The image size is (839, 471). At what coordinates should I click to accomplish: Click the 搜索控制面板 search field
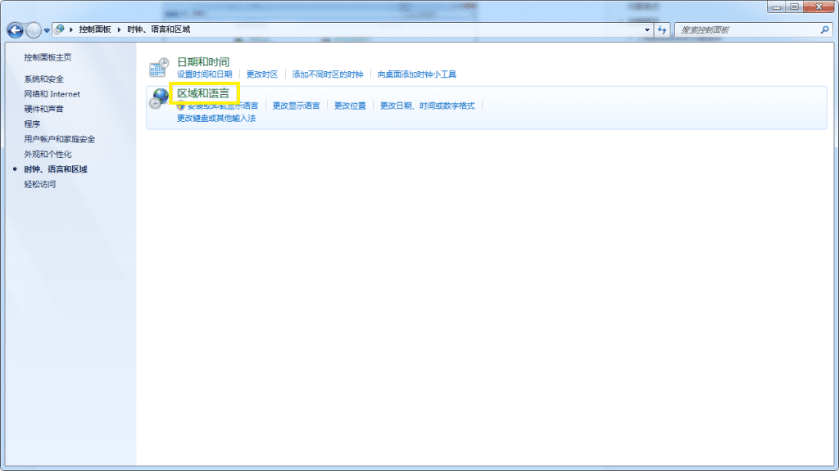point(746,29)
